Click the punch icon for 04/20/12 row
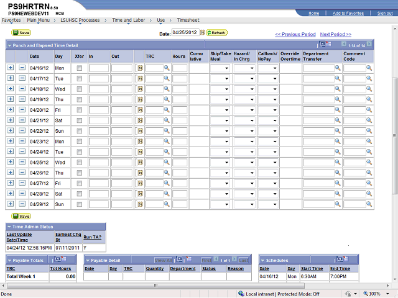 (140, 110)
